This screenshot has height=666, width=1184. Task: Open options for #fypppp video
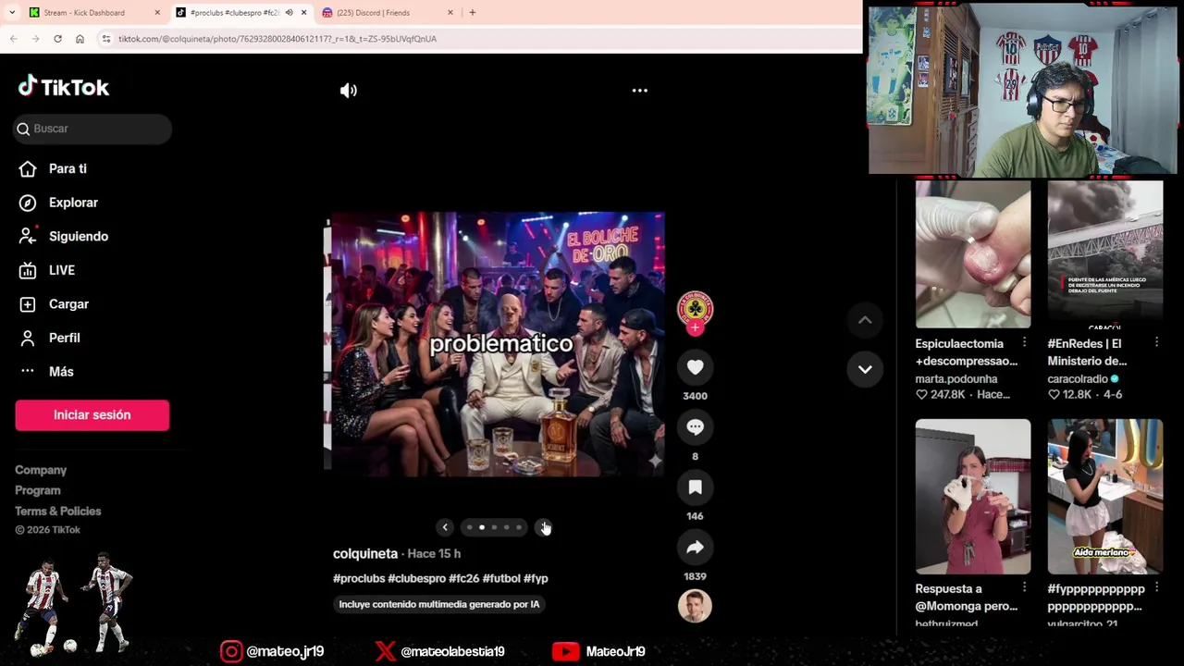click(x=1156, y=587)
